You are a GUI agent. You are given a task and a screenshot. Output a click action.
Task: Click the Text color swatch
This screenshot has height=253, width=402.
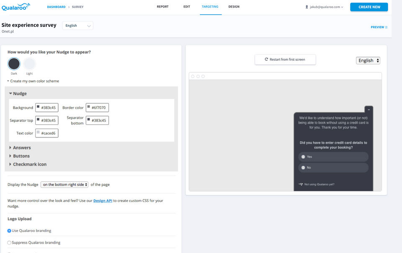pyautogui.click(x=38, y=132)
